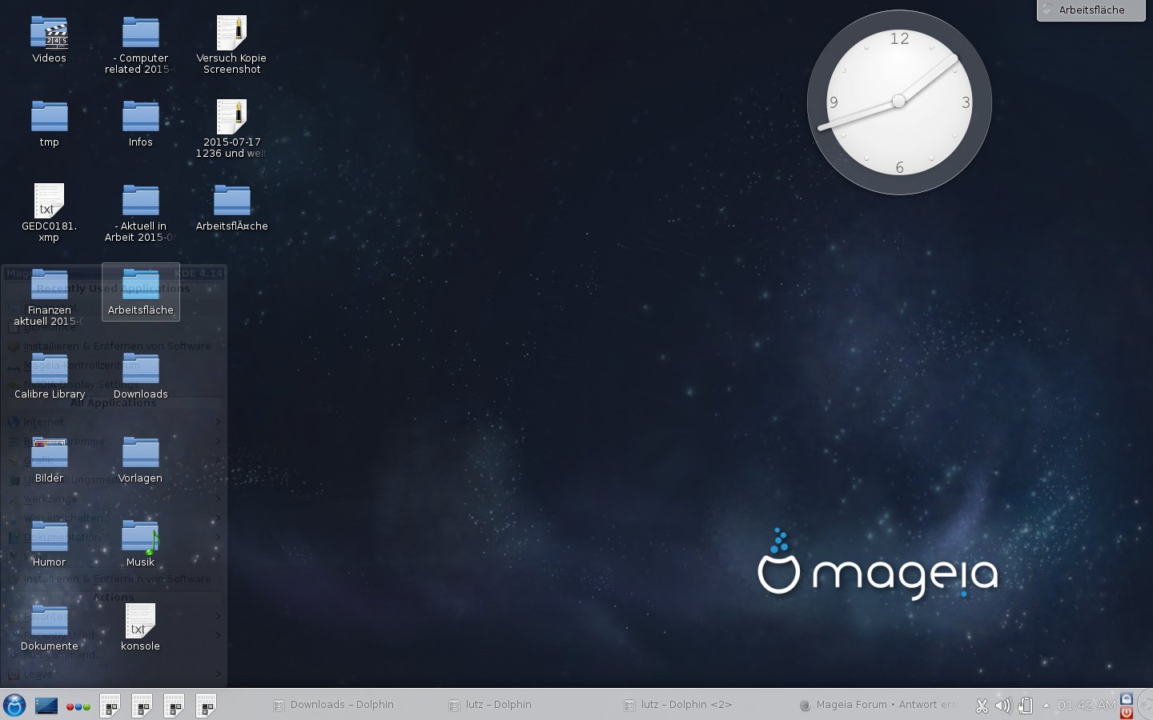Open the Humor folder

49,544
